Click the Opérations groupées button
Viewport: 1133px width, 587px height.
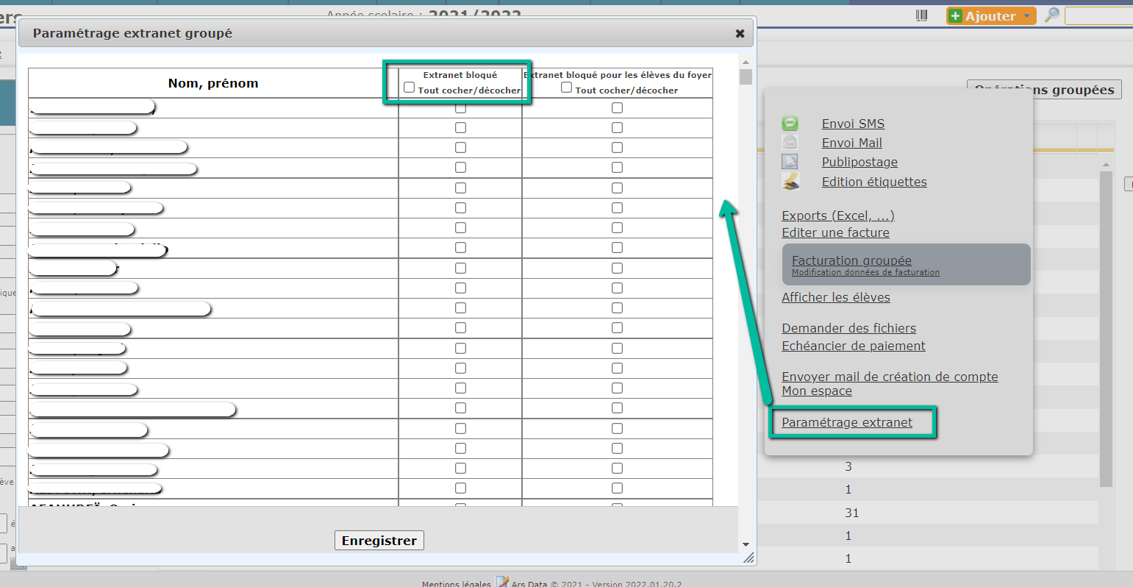(1044, 90)
